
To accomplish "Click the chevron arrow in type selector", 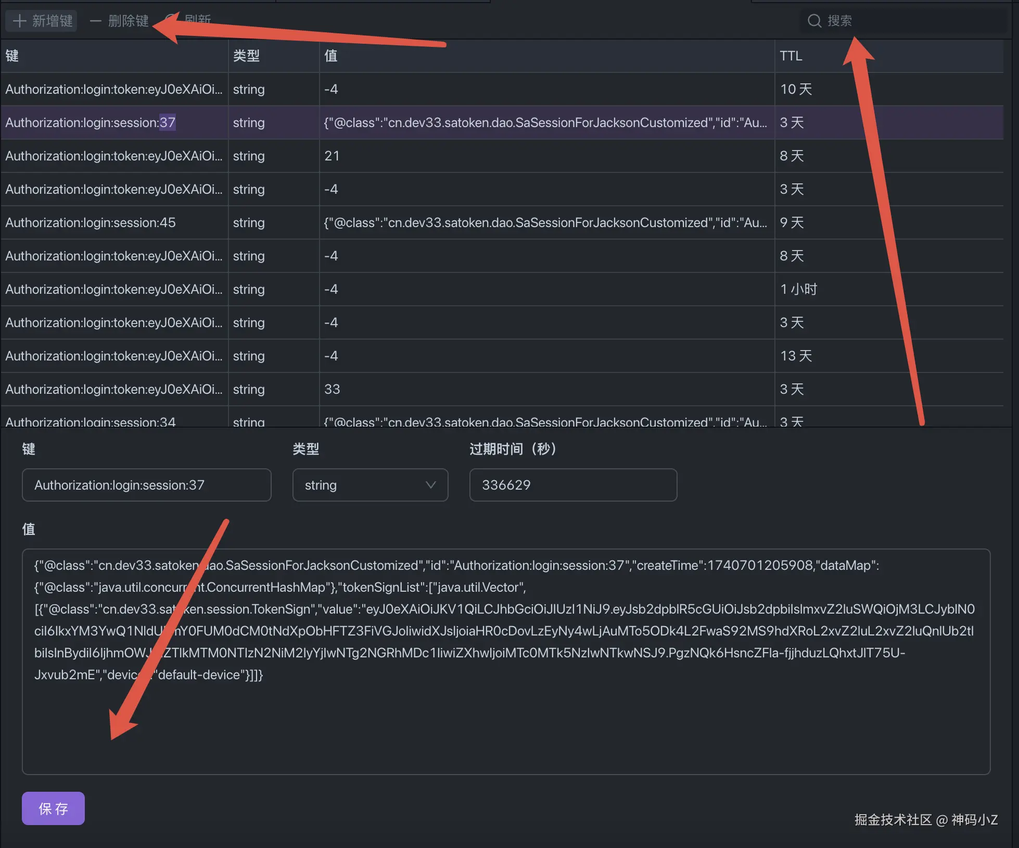I will coord(430,485).
